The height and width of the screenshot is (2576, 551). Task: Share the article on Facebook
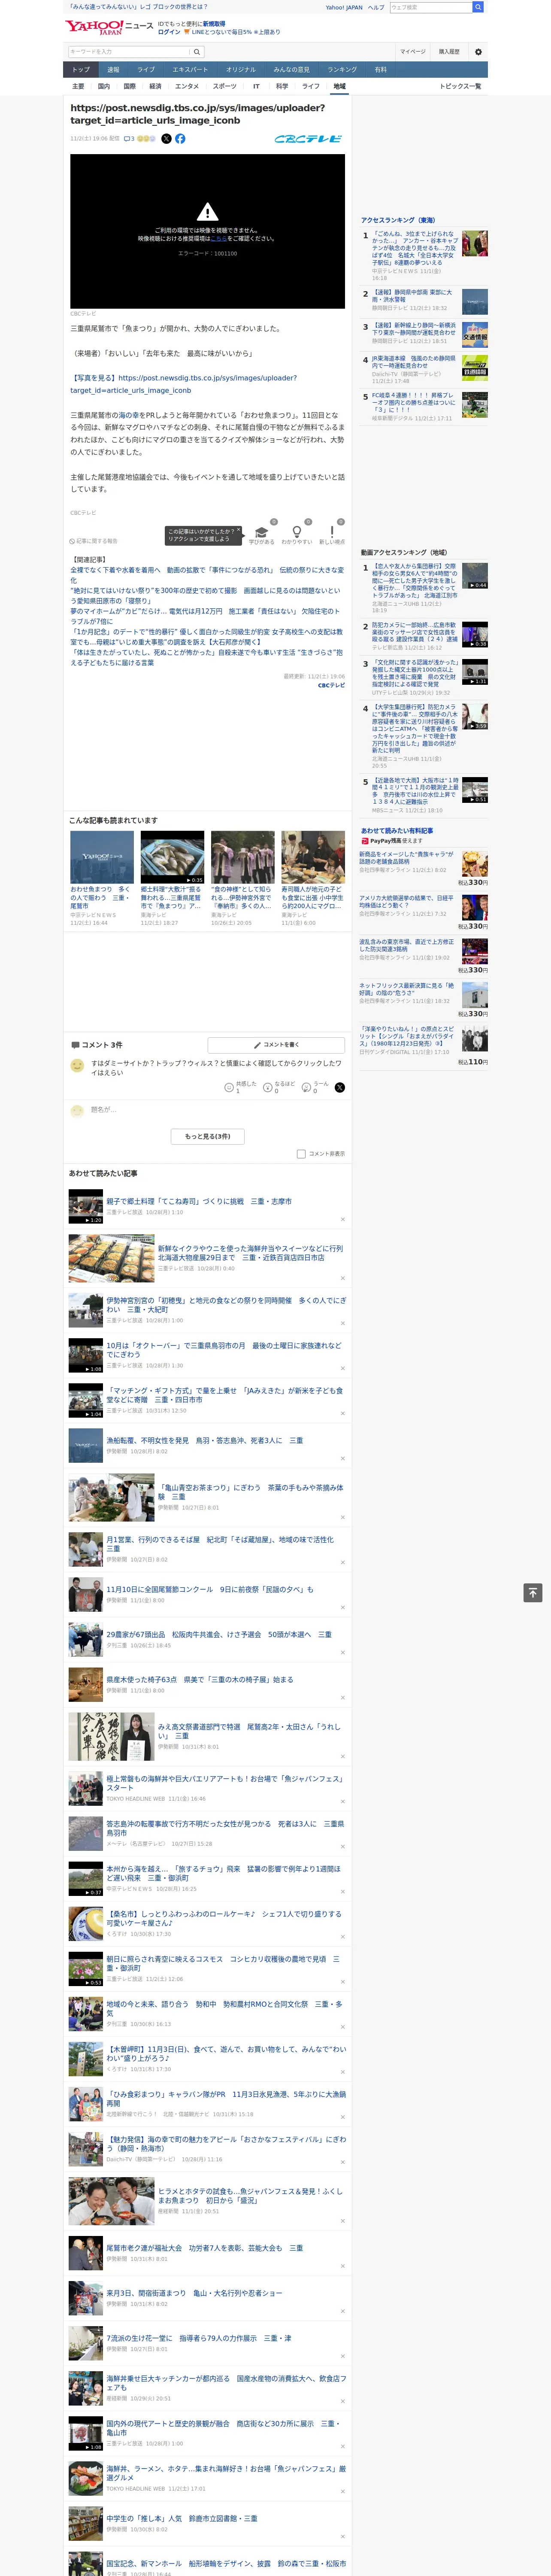180,139
